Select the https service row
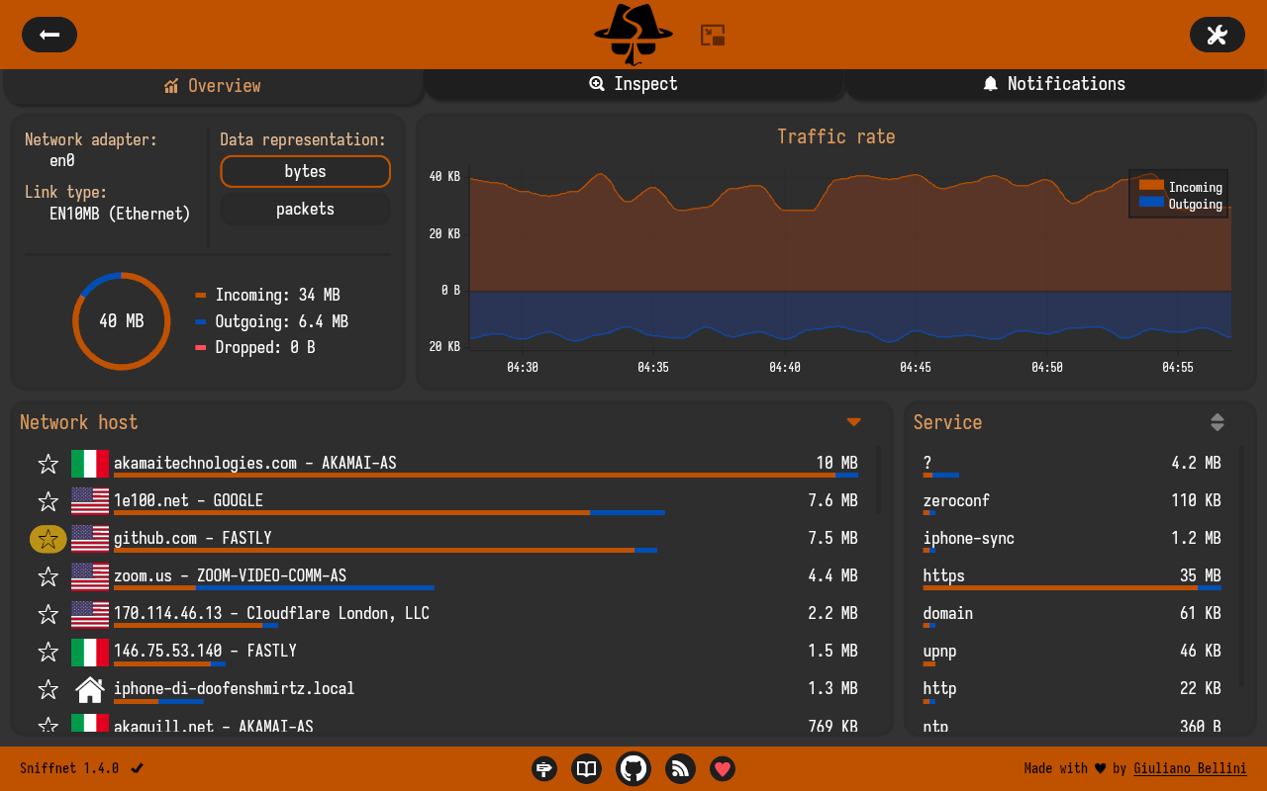 pyautogui.click(x=1072, y=577)
